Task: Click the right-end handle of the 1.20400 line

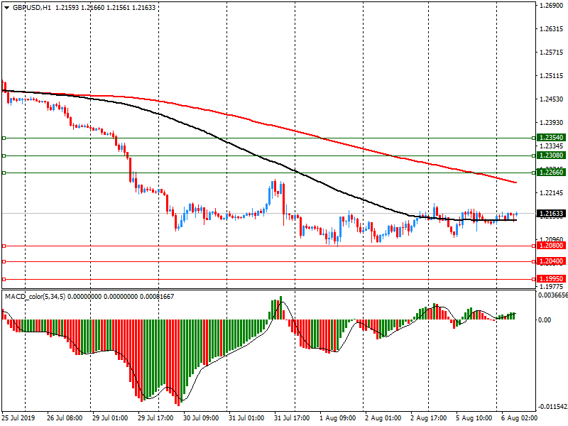Action: 534,261
